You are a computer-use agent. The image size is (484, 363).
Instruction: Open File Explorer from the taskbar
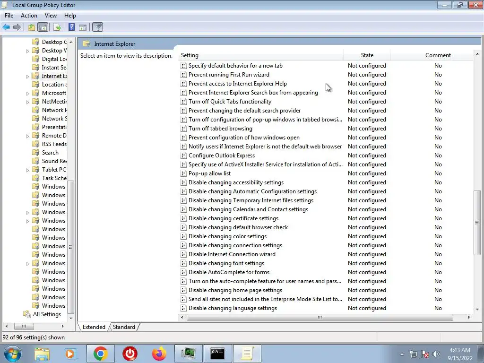(42, 354)
